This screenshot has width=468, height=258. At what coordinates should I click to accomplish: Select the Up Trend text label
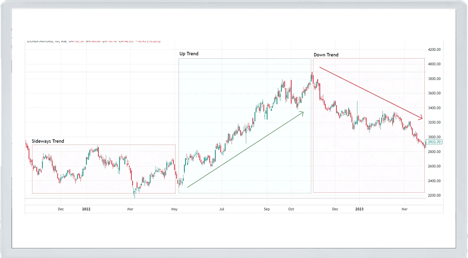(x=189, y=54)
